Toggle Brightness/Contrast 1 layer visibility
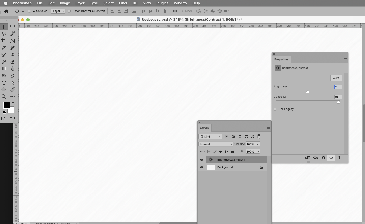 (x=202, y=160)
